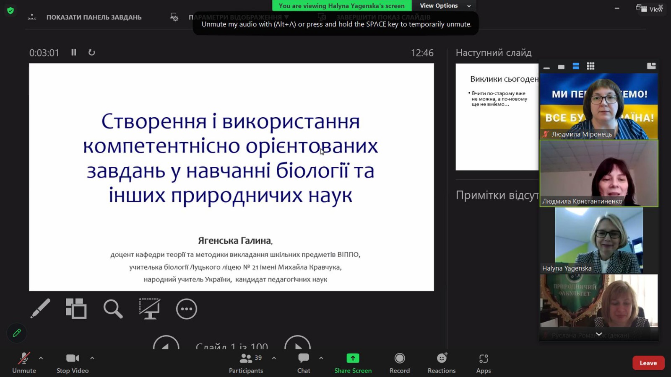The height and width of the screenshot is (377, 671).
Task: Open the Apps panel
Action: click(x=483, y=363)
